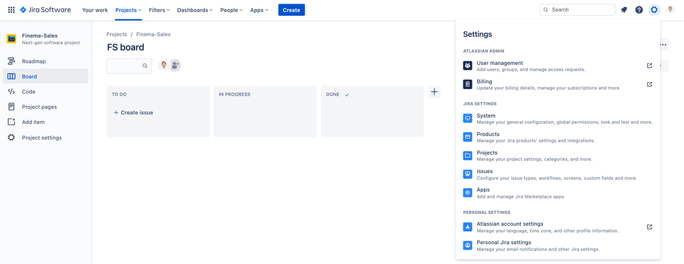The width and height of the screenshot is (684, 264).
Task: Click the Code brackets icon
Action: coord(12,92)
